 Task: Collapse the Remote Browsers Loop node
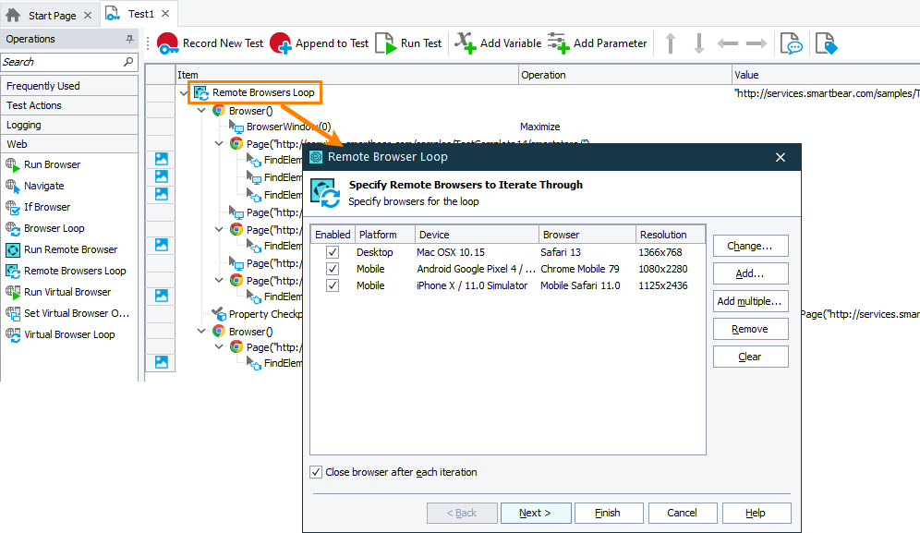182,92
